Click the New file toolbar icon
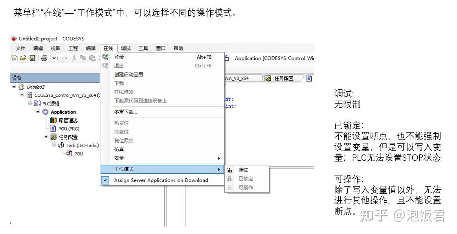This screenshot has width=457, height=234. pos(14,58)
